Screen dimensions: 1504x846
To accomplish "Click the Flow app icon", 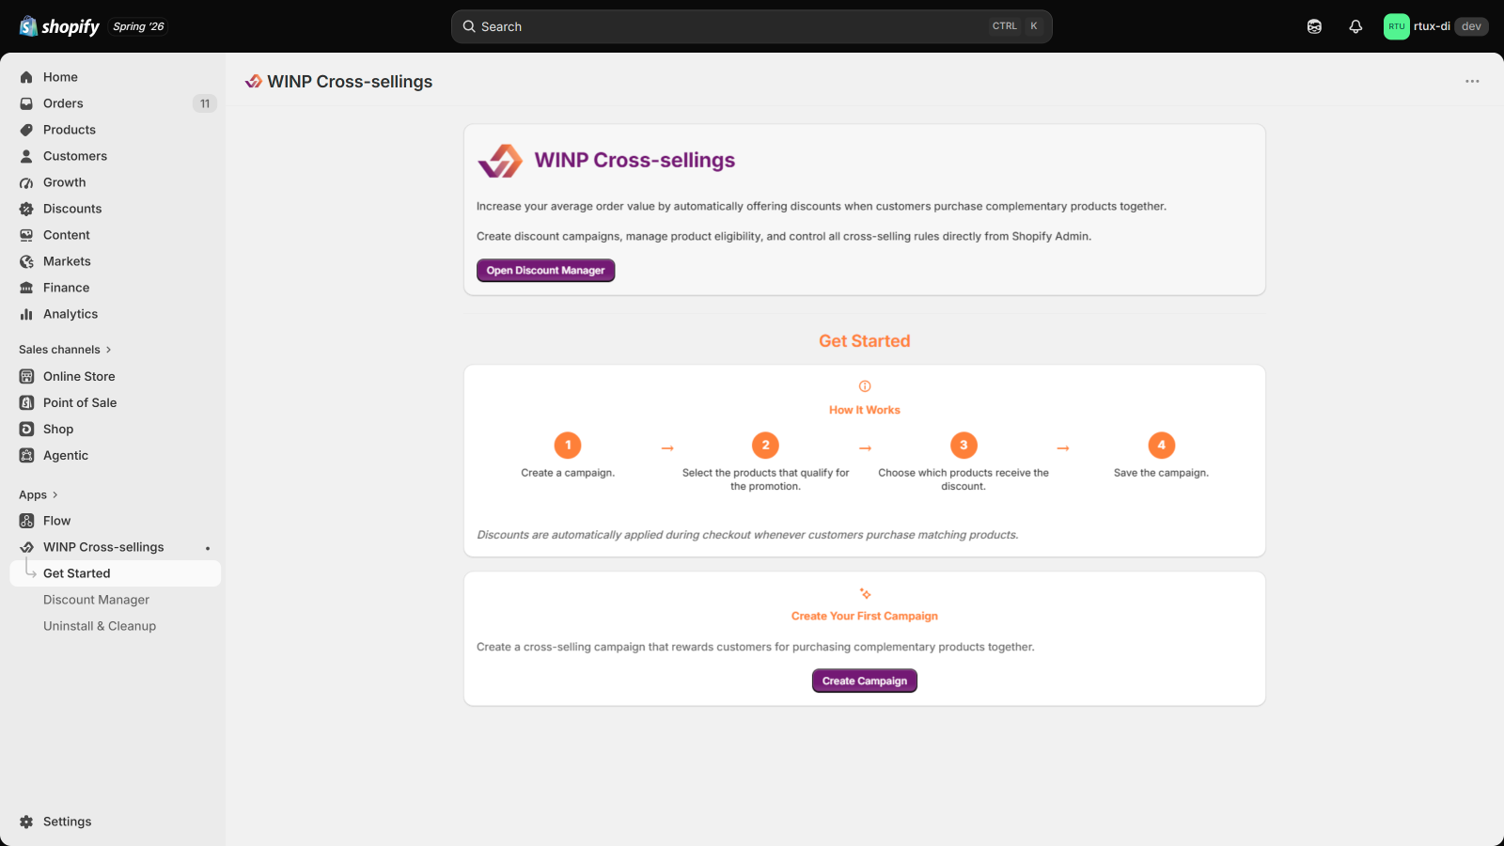I will (26, 521).
